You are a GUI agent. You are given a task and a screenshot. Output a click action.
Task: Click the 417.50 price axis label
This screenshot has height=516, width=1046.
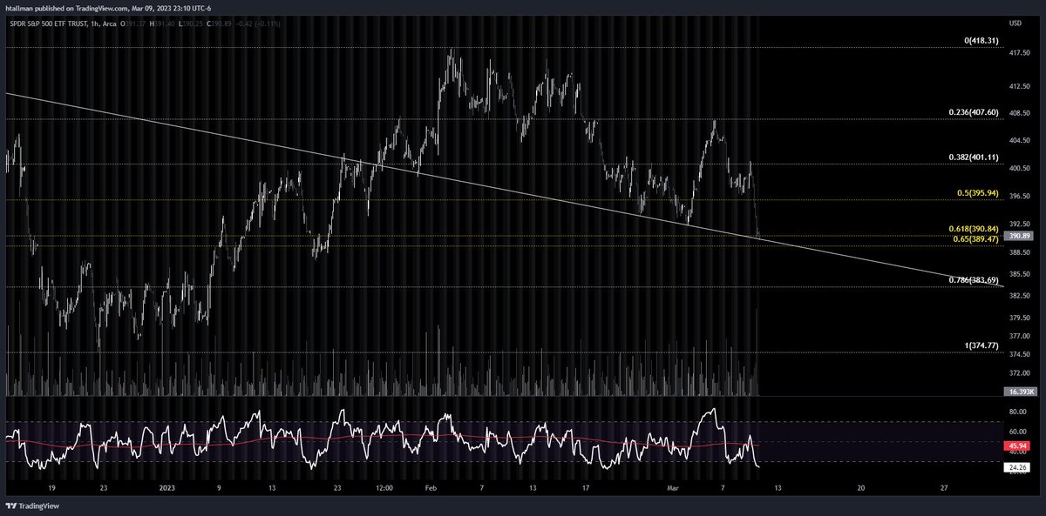pos(1018,52)
